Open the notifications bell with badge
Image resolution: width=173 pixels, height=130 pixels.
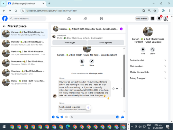(x=159, y=18)
